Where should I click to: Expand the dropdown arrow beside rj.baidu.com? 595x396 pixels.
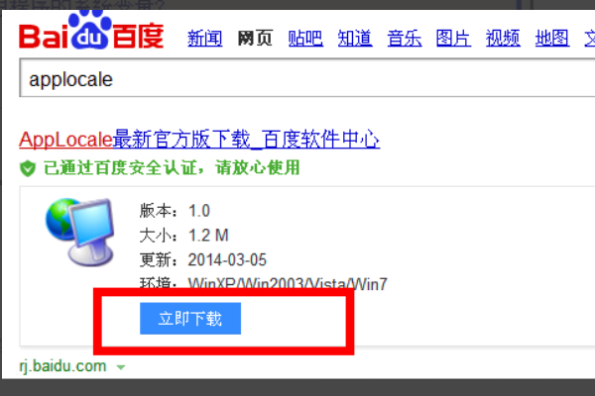pyautogui.click(x=121, y=367)
